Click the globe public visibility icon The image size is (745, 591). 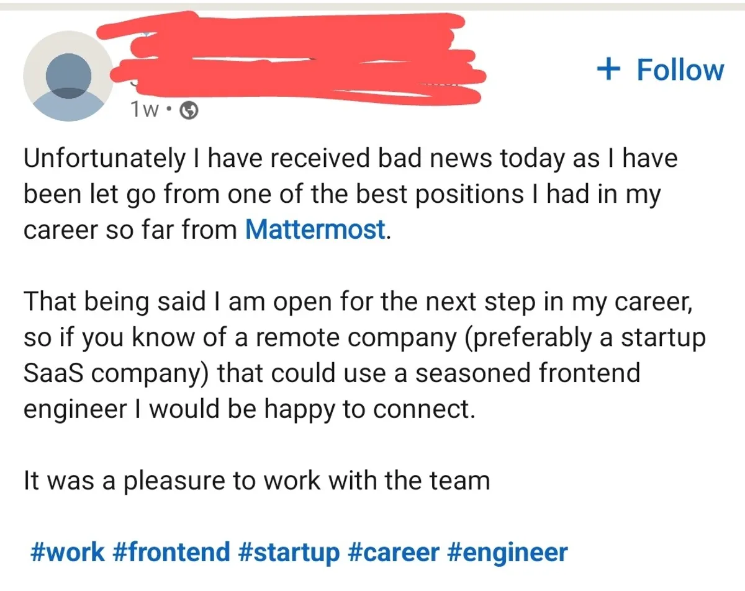tap(189, 111)
